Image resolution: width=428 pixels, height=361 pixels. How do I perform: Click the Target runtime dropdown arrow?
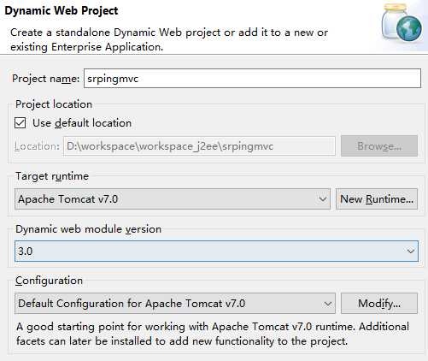(322, 198)
